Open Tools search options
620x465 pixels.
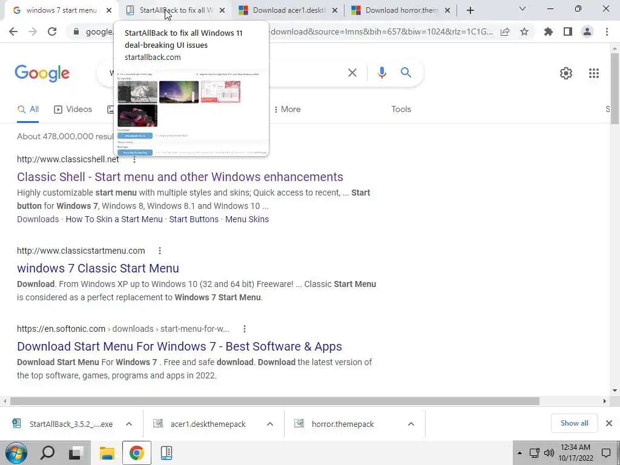point(401,110)
